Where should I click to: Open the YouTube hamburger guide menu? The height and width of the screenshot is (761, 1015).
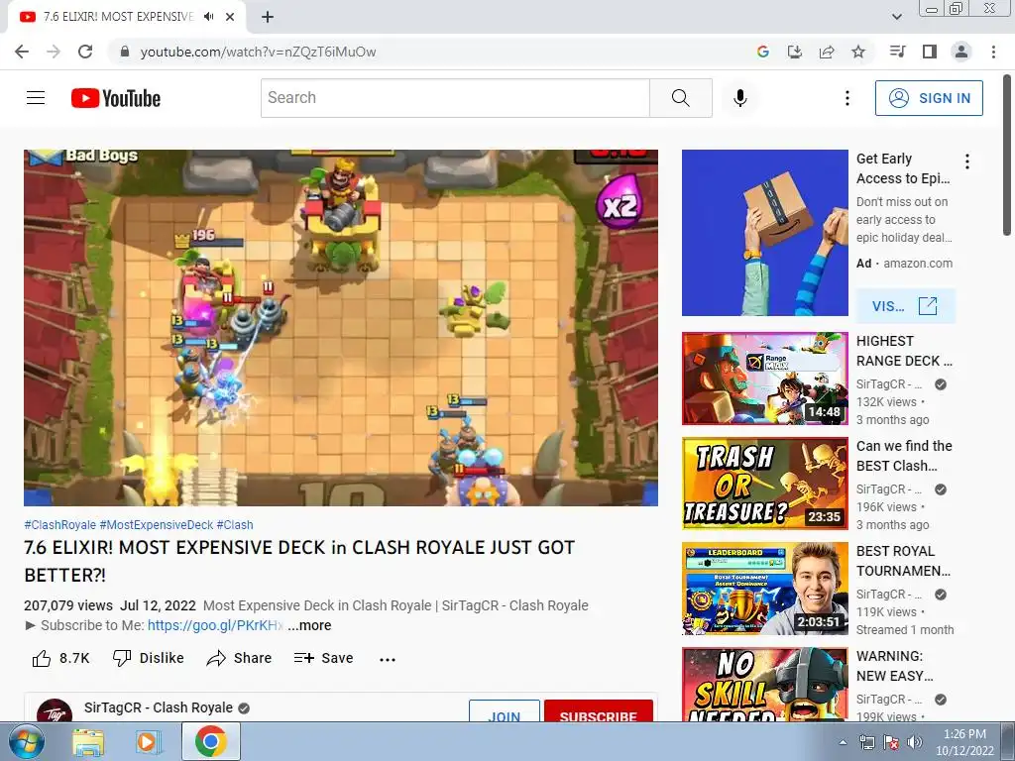(36, 98)
